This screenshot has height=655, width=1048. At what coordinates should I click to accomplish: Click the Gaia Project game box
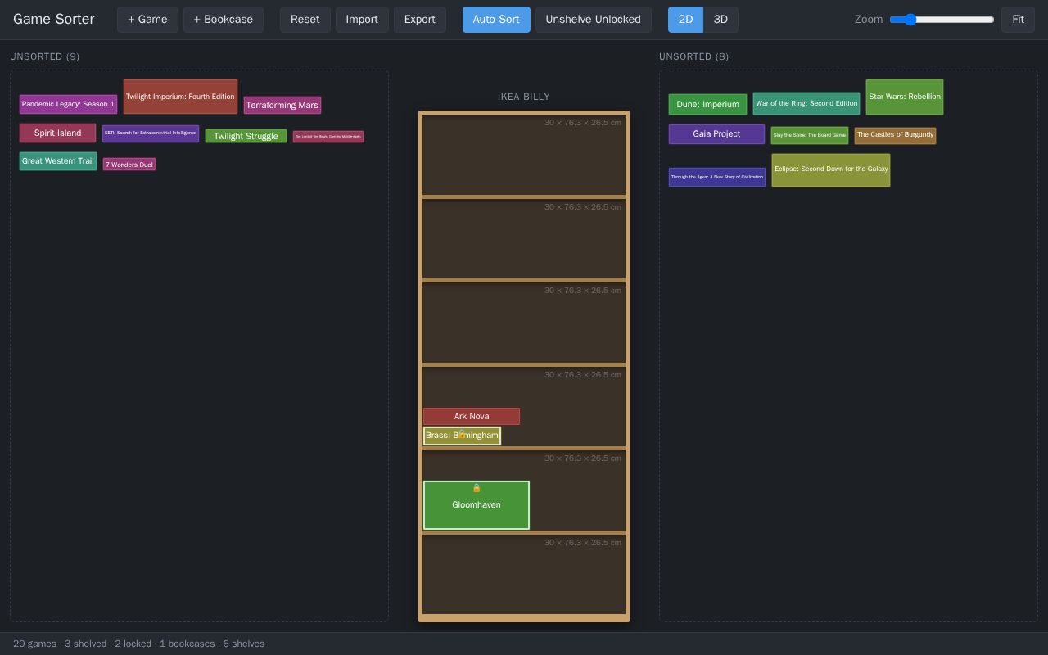click(716, 133)
